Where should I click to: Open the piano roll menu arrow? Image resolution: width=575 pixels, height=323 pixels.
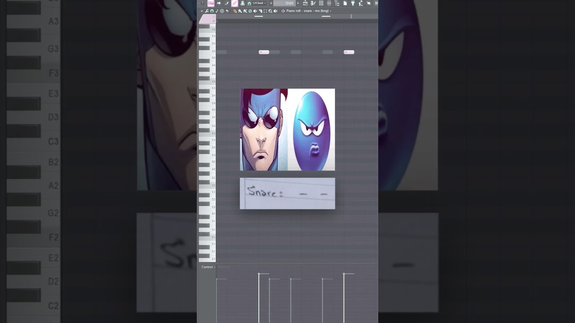pyautogui.click(x=202, y=11)
